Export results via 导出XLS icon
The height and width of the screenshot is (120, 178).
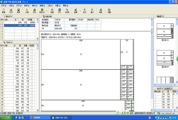[x=42, y=11]
